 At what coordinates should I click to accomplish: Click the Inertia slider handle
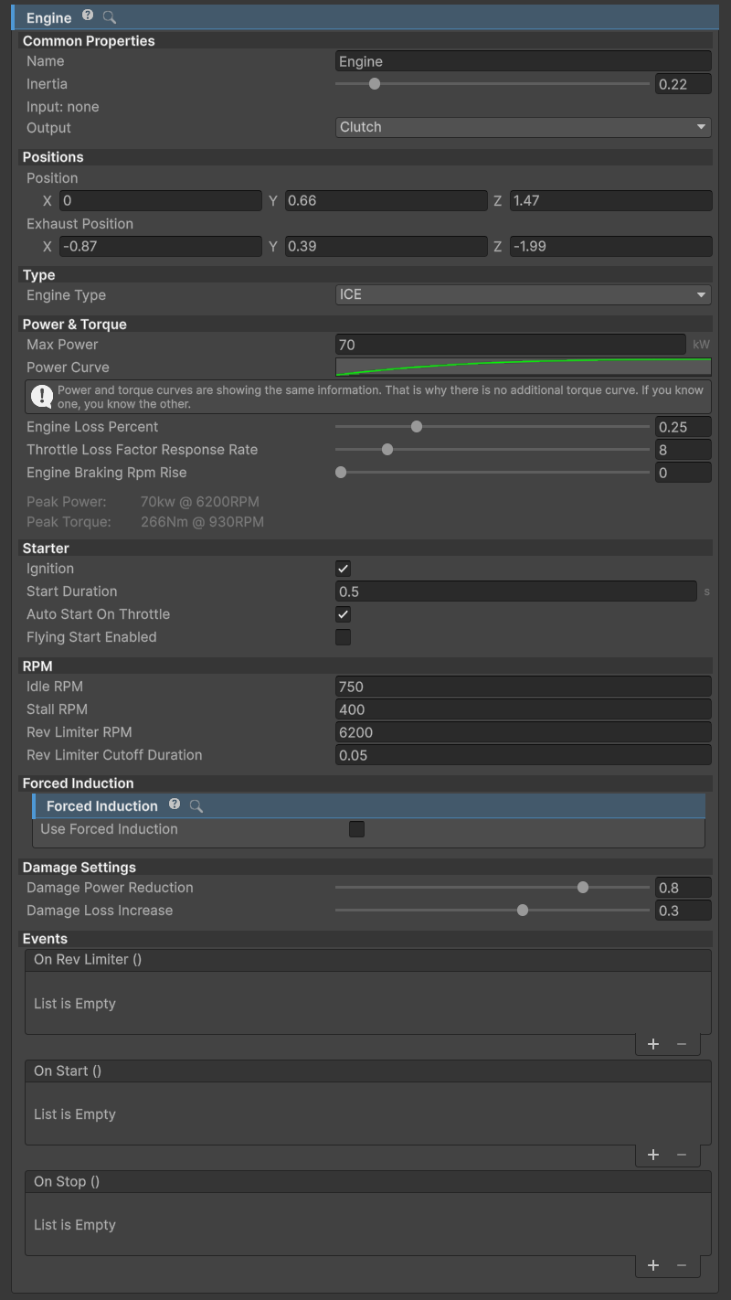374,84
